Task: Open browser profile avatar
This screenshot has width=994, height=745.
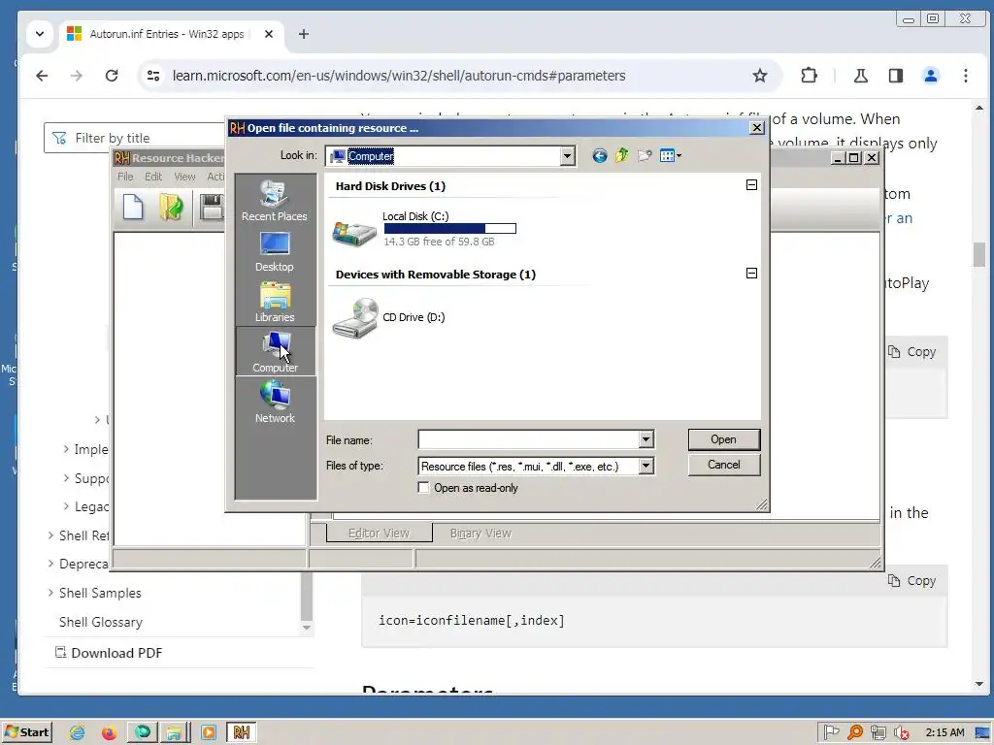Action: pos(930,76)
